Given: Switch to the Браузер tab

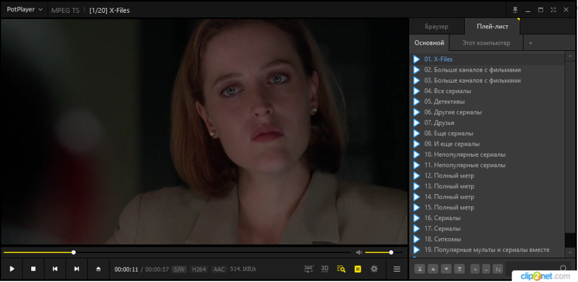Looking at the screenshot, I should 436,27.
